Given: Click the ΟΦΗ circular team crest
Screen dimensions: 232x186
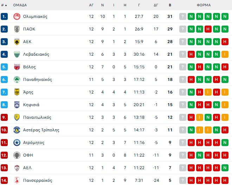Looking at the screenshot, I should point(16,155).
